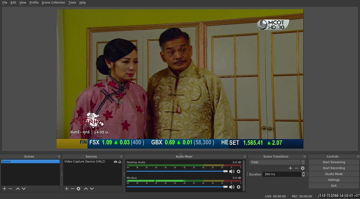Open Mic/Aux settings gear
Viewport: 360px width, 199px height.
(238, 187)
